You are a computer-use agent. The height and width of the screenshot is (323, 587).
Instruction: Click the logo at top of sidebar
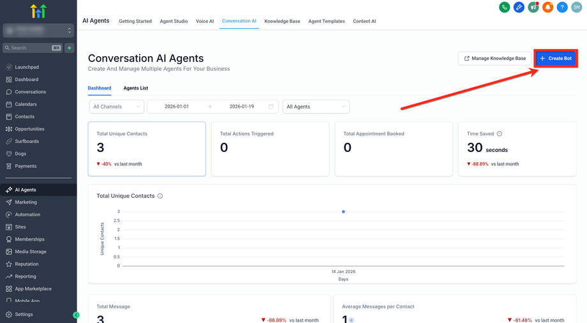pos(38,11)
